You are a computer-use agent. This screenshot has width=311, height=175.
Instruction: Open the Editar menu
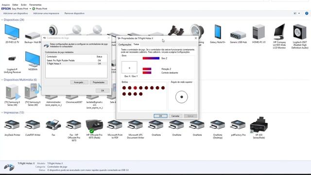click(15, 5)
